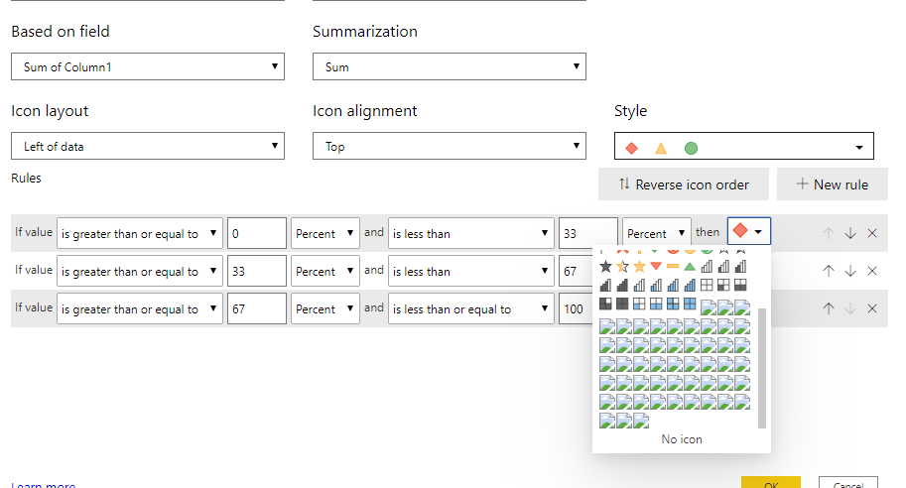Image resolution: width=906 pixels, height=488 pixels.
Task: Open the Percent dropdown next to value 67 in third rule
Action: (324, 308)
